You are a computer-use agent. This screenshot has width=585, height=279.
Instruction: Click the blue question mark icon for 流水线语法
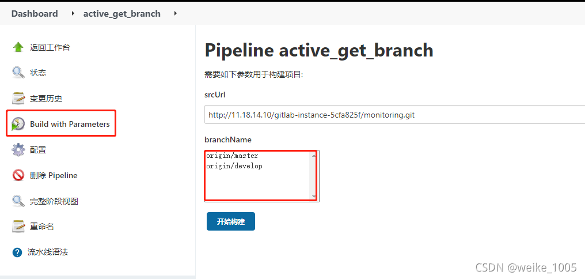tap(17, 252)
